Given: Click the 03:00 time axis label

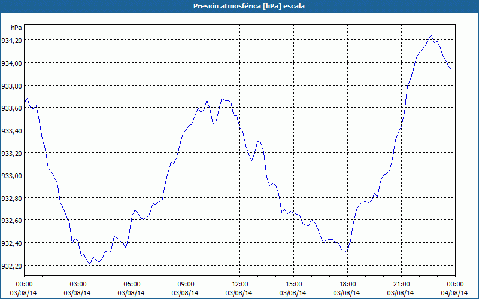Looking at the screenshot, I should (78, 285).
